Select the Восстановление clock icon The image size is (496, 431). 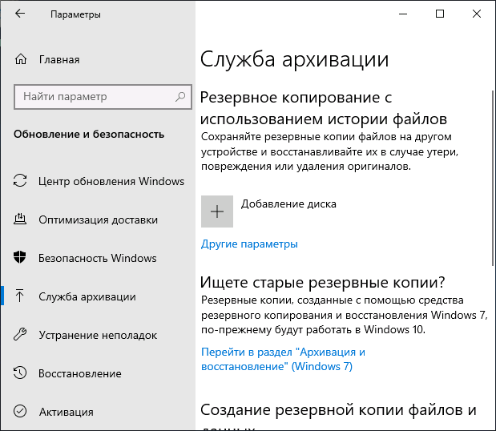[x=20, y=373]
